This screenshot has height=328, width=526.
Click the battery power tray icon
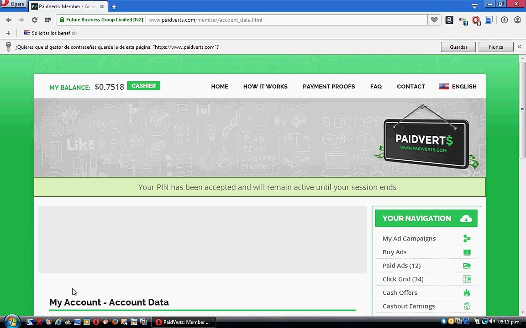pyautogui.click(x=477, y=322)
